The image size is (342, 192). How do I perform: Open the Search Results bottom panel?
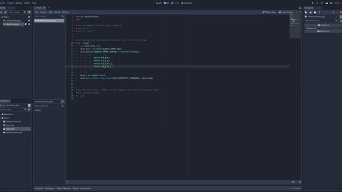64,188
